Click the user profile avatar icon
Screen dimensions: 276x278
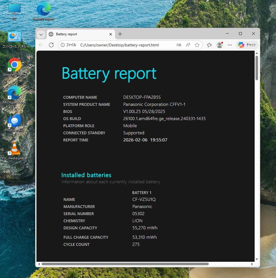[x=219, y=45]
